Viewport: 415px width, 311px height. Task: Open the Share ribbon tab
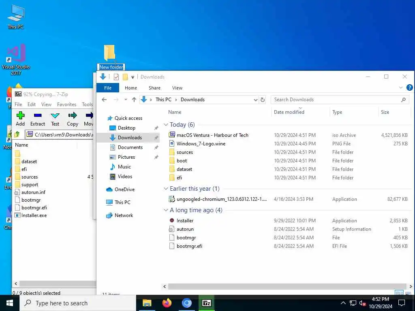154,88
